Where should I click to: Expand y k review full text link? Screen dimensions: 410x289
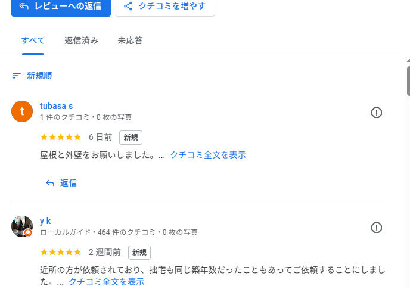pyautogui.click(x=107, y=282)
